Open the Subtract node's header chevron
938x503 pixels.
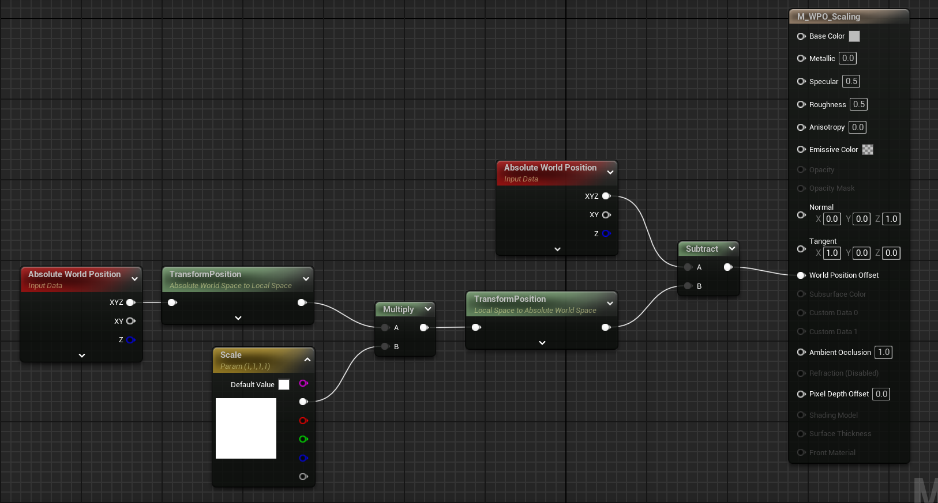[732, 248]
